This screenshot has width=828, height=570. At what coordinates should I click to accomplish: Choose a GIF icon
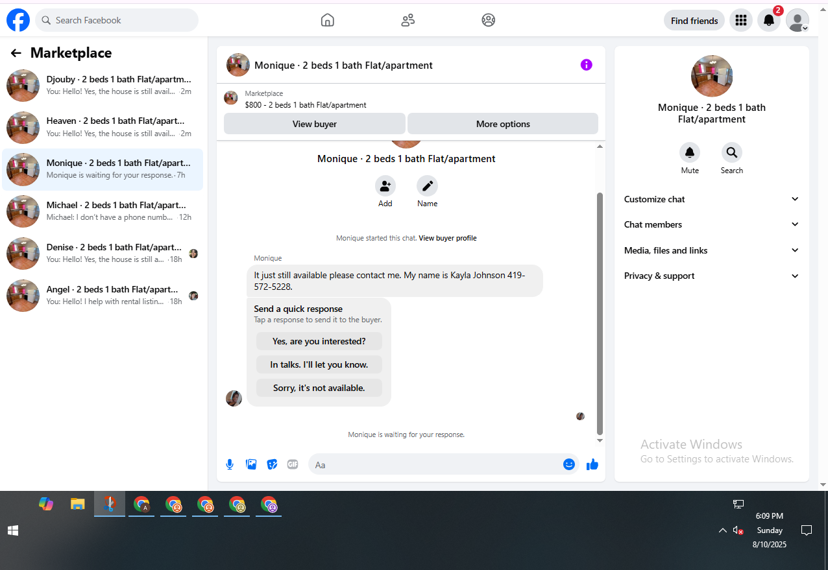pos(293,464)
